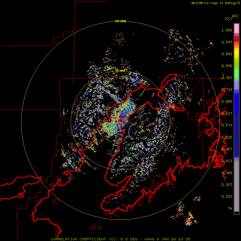241x241 pixels.
Task: Click the TH threshold label
Action: click(x=230, y=209)
